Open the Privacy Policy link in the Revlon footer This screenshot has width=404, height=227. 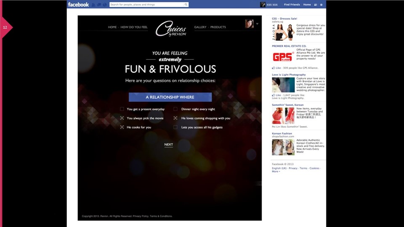click(x=141, y=216)
